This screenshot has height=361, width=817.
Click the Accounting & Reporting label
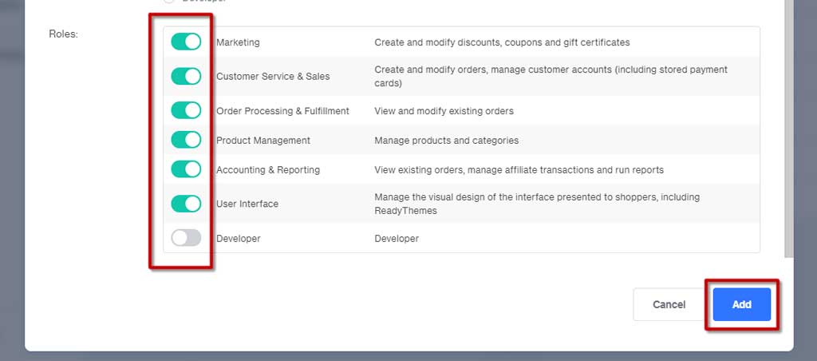point(268,169)
